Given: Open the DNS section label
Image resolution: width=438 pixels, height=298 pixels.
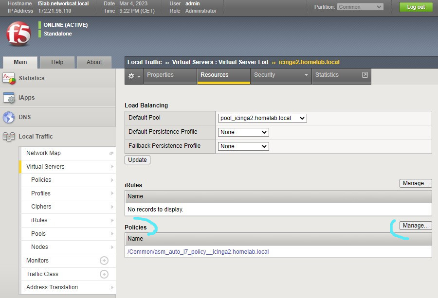Looking at the screenshot, I should pos(25,117).
